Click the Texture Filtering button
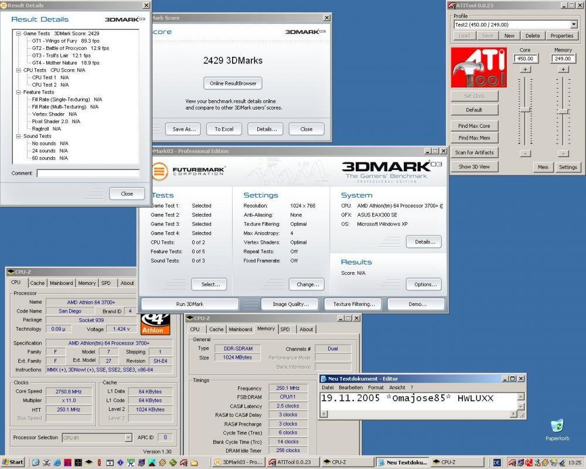Viewport: 586px width, 469px height. tap(354, 304)
